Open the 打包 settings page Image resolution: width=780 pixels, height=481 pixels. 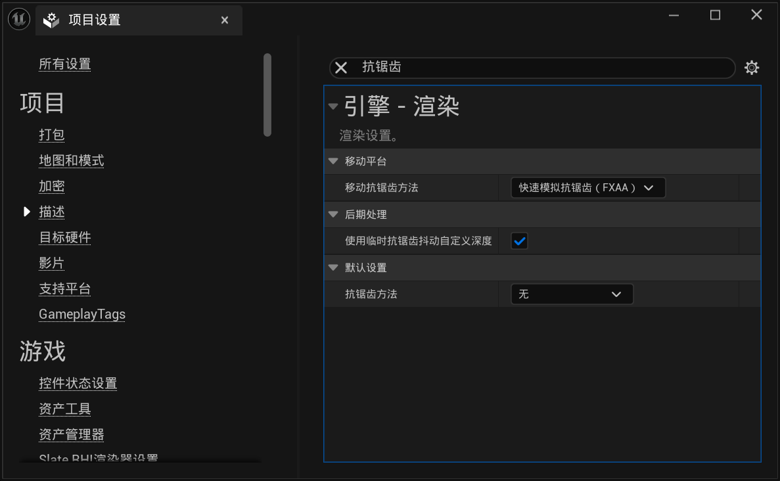[x=52, y=135]
